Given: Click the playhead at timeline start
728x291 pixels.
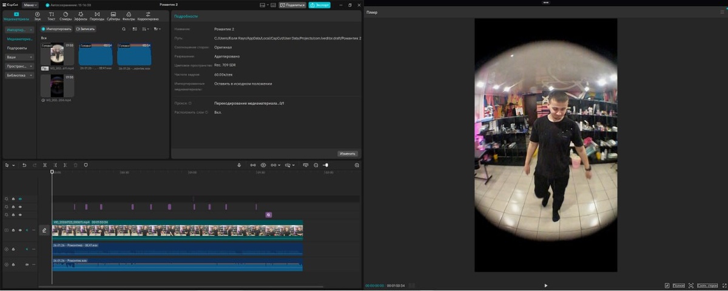Looking at the screenshot, I should 52,172.
